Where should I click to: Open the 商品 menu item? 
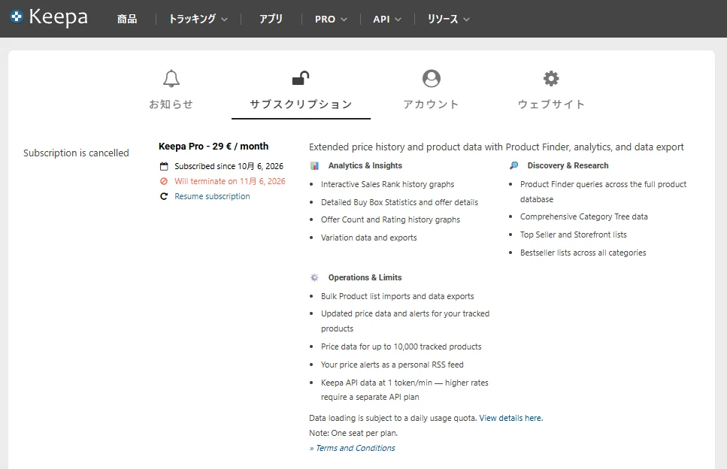(127, 19)
